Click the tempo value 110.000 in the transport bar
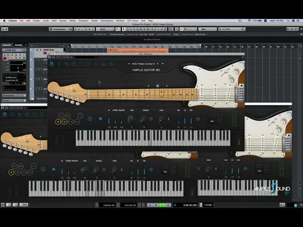This screenshot has height=227, width=303. click(208, 205)
